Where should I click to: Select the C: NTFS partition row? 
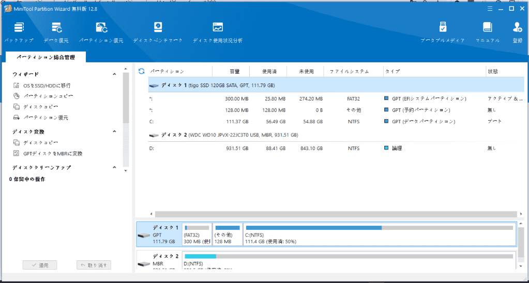coord(336,122)
